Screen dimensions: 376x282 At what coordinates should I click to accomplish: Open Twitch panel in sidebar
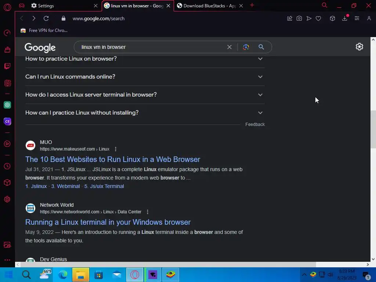[x=7, y=66]
